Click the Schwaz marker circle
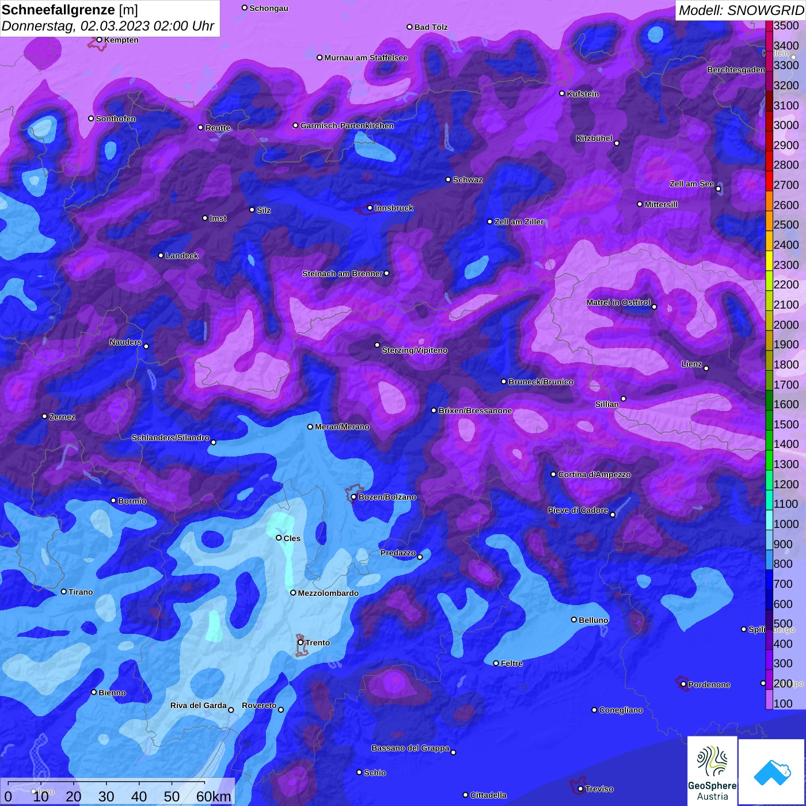The width and height of the screenshot is (806, 806). pos(448,180)
